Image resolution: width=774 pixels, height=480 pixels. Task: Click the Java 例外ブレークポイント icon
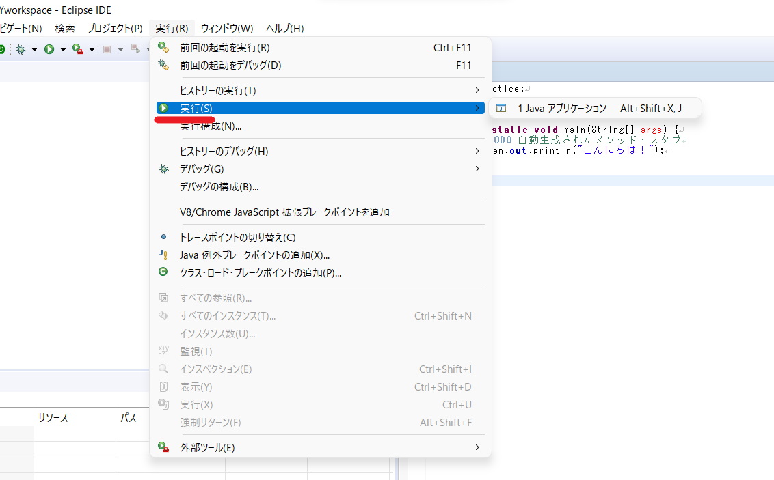[x=163, y=255]
